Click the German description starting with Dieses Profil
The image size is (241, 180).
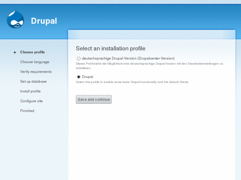tap(150, 66)
